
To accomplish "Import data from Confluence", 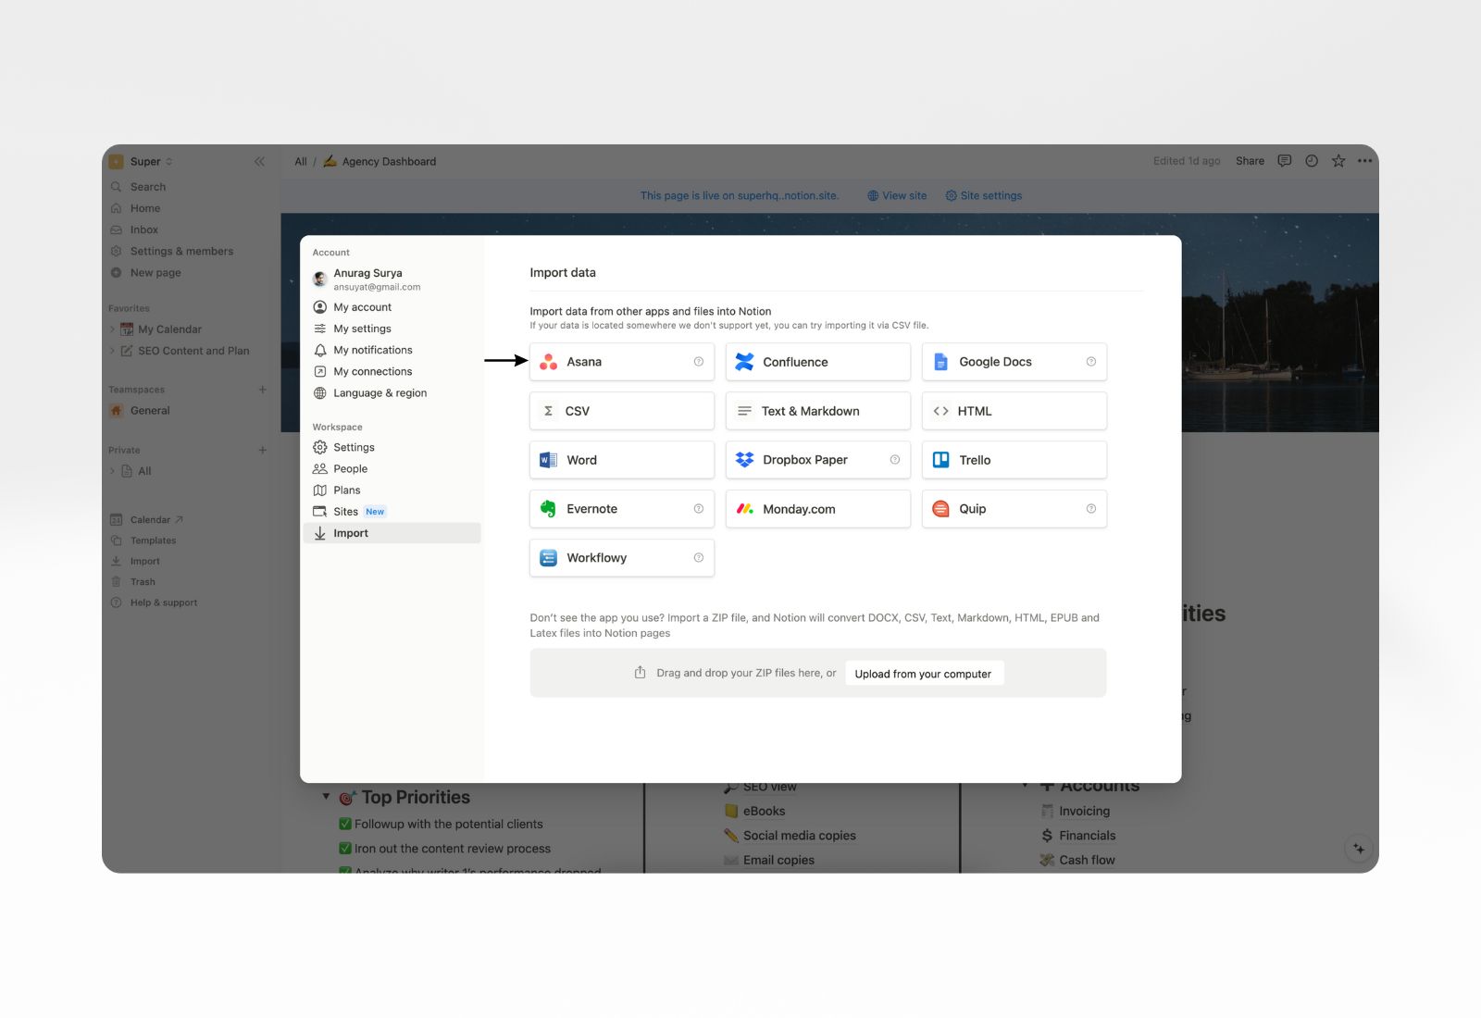I will 818,362.
